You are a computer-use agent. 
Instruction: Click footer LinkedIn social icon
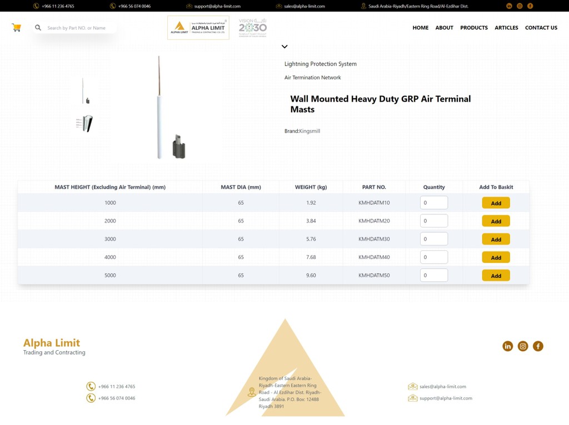pyautogui.click(x=507, y=346)
